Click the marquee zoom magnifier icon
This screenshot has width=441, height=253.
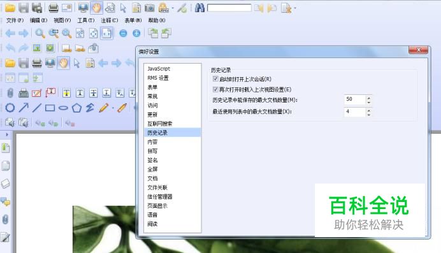tap(54, 33)
